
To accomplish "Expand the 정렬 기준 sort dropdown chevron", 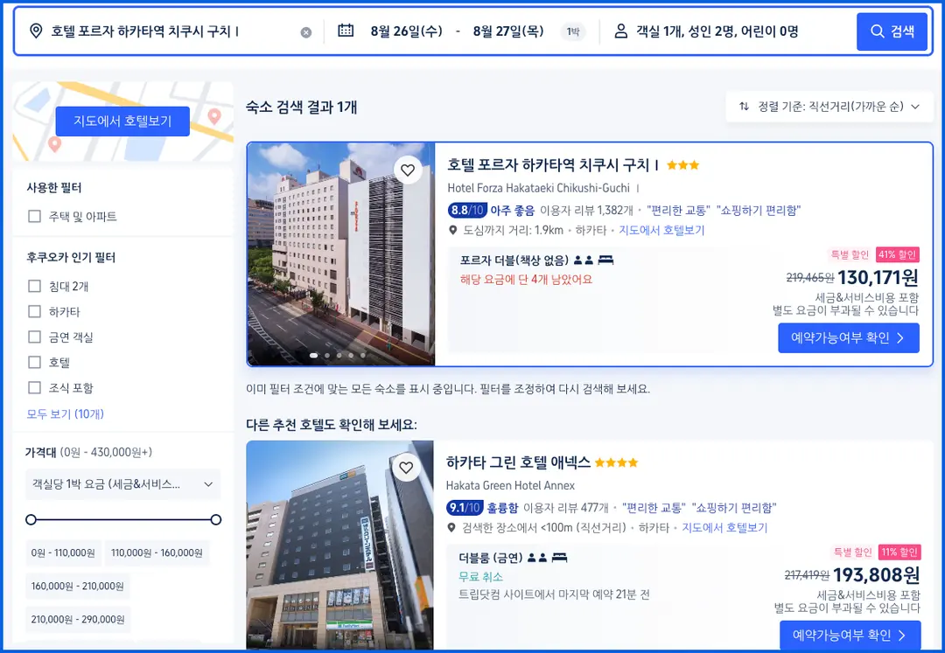I will pos(915,107).
